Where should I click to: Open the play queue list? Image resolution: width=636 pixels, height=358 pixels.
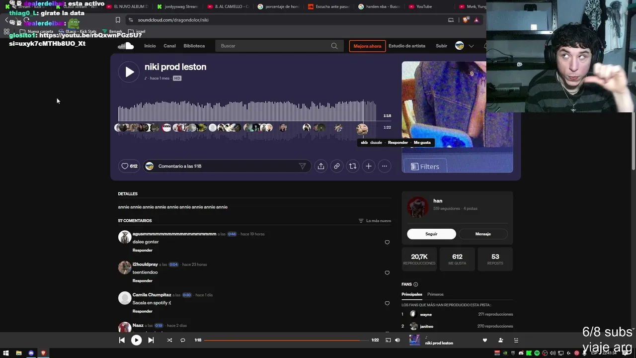click(516, 340)
